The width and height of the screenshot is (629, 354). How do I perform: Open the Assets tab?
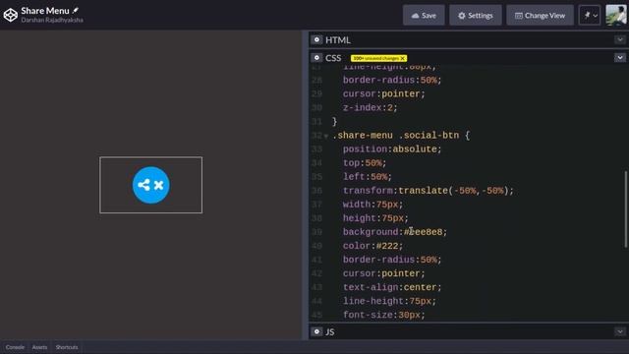[x=39, y=347]
